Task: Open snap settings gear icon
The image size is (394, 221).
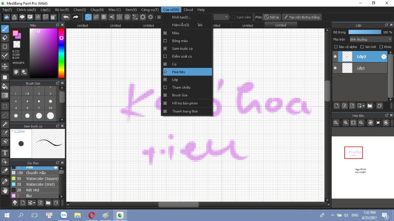Action: [150, 17]
